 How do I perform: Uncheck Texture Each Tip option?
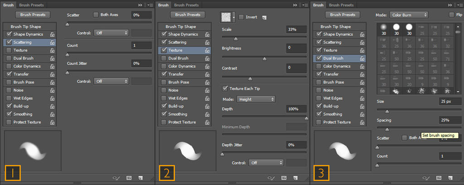(x=225, y=88)
